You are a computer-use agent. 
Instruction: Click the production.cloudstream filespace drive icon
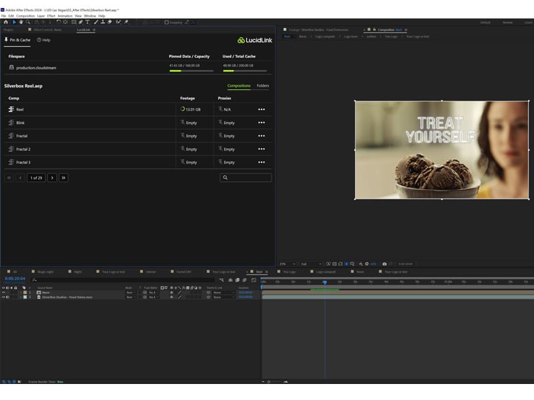click(11, 67)
